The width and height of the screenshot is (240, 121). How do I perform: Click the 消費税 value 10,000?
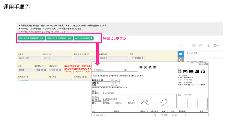(115, 83)
